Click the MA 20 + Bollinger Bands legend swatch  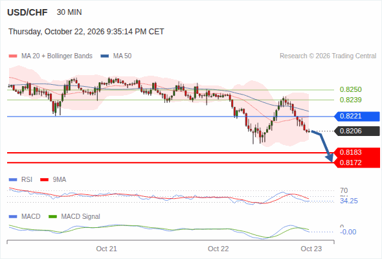(x=13, y=56)
